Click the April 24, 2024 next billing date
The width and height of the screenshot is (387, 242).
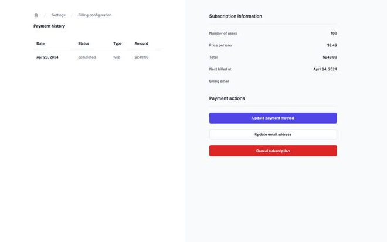(325, 69)
